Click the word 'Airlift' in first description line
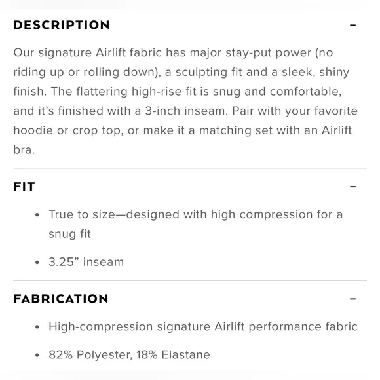The image size is (380, 380). [x=111, y=52]
